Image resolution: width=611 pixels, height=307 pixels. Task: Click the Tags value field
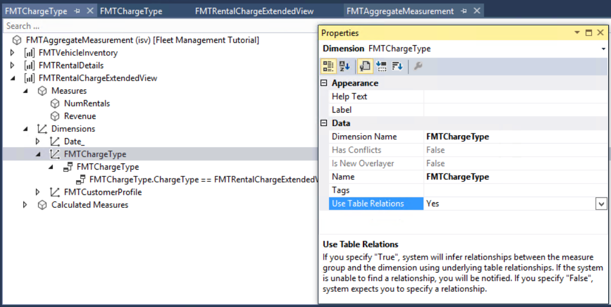tap(515, 190)
